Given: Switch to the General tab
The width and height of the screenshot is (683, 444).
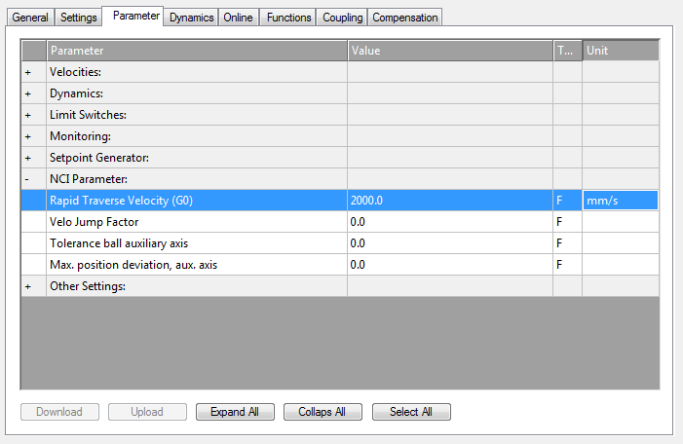Looking at the screenshot, I should [30, 18].
